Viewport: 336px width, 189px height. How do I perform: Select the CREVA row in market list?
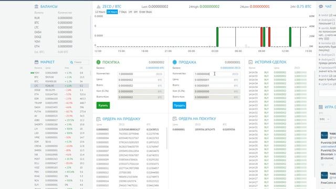pyautogui.click(x=59, y=146)
